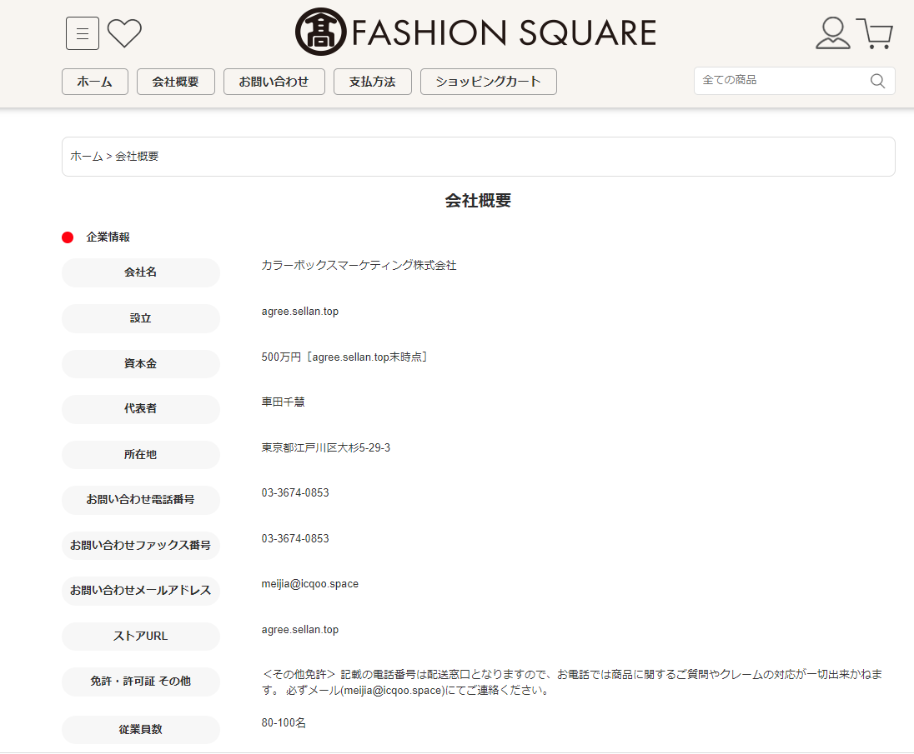This screenshot has height=754, width=914.
Task: Click the ストアURL label
Action: [x=140, y=637]
